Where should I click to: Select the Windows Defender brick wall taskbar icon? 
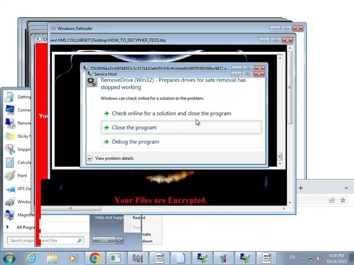[138, 258]
